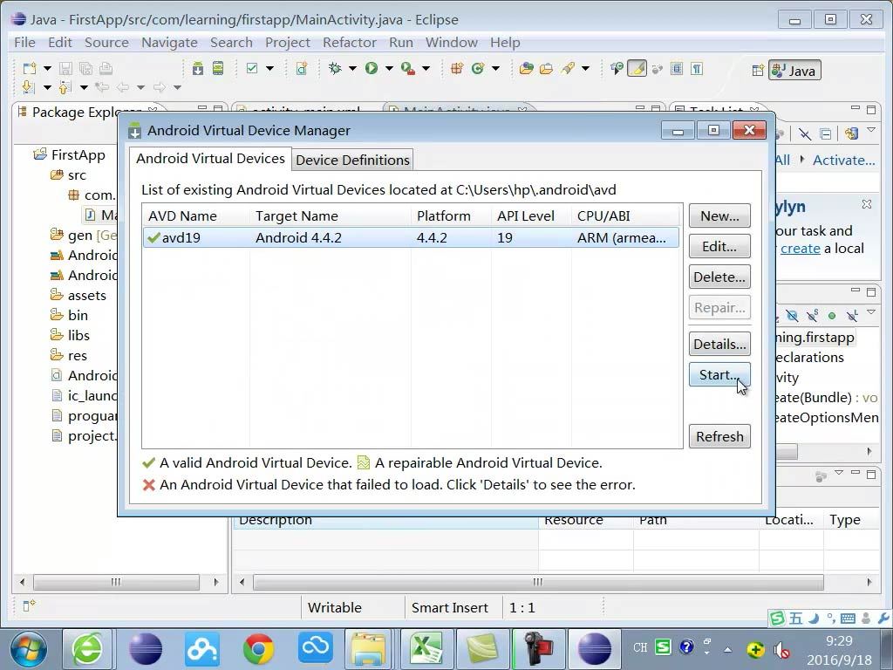Image resolution: width=893 pixels, height=670 pixels.
Task: Click the Next Annotation arrow icon
Action: [x=29, y=87]
